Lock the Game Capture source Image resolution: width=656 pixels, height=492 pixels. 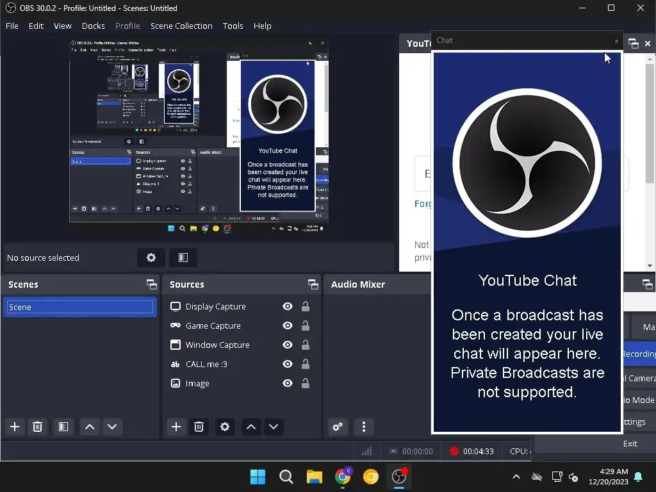[x=306, y=325]
